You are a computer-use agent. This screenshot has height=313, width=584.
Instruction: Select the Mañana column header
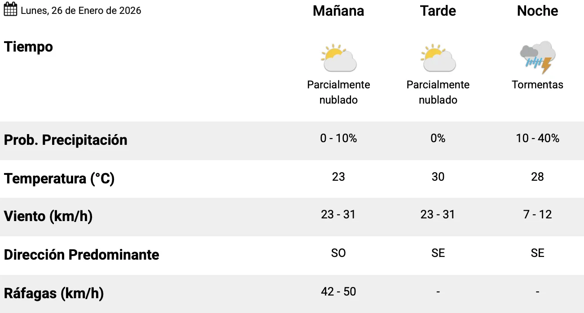[x=338, y=11]
